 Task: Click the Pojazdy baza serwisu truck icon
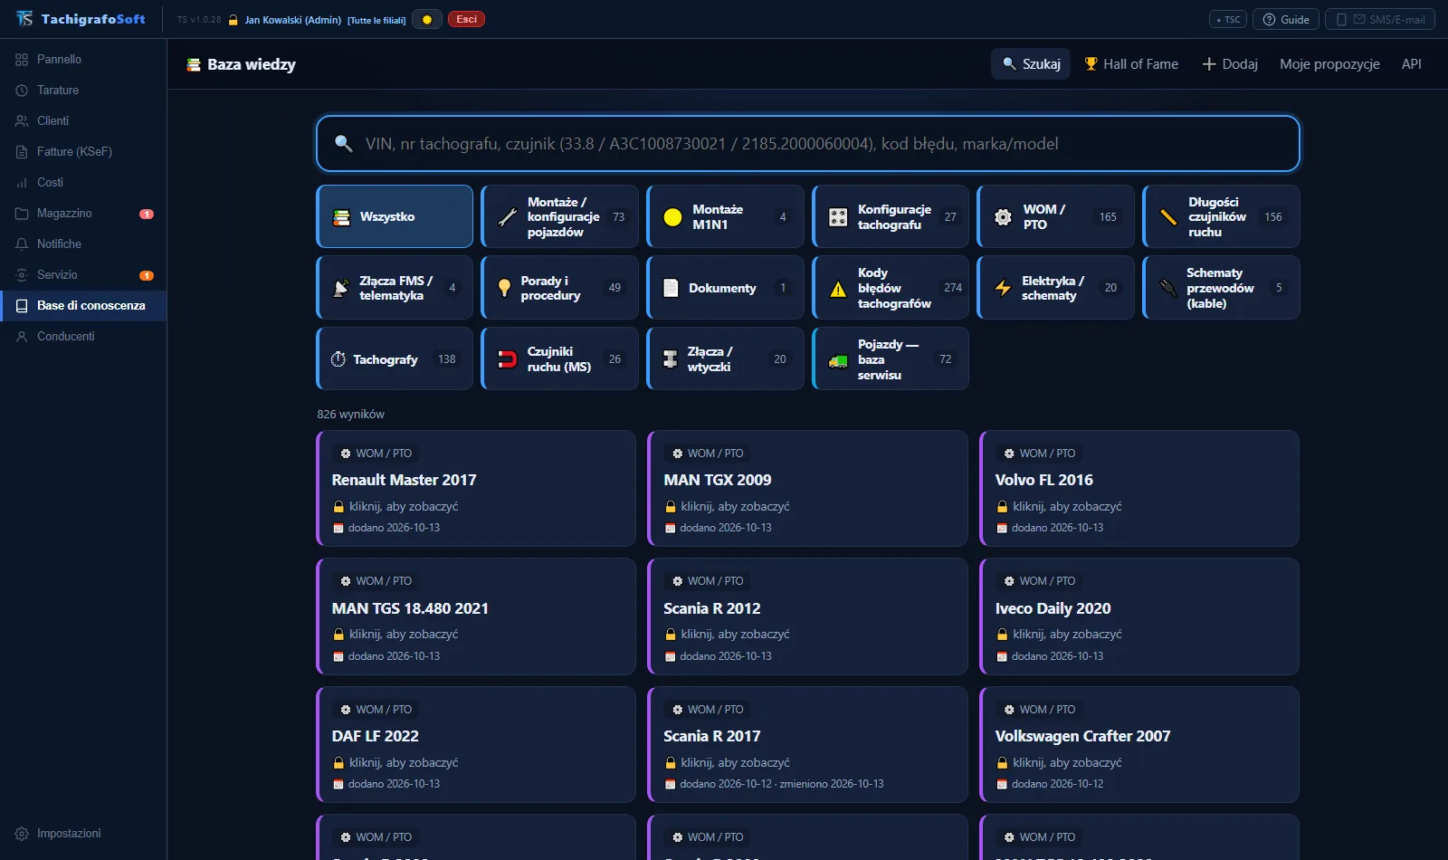838,360
